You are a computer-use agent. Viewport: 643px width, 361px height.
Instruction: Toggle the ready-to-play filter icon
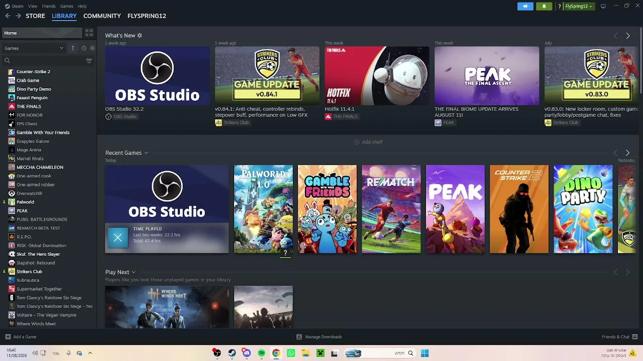click(92, 48)
